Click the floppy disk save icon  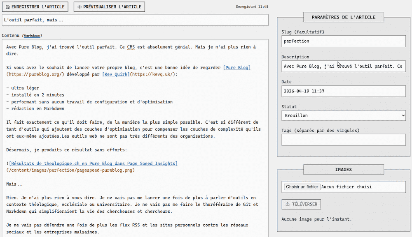8,7
